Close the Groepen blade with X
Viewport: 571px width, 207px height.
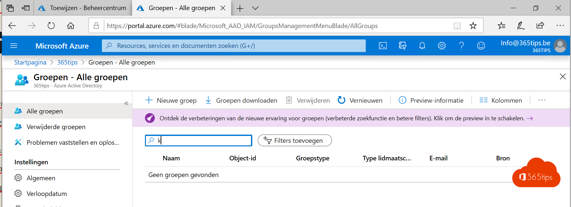pos(563,77)
